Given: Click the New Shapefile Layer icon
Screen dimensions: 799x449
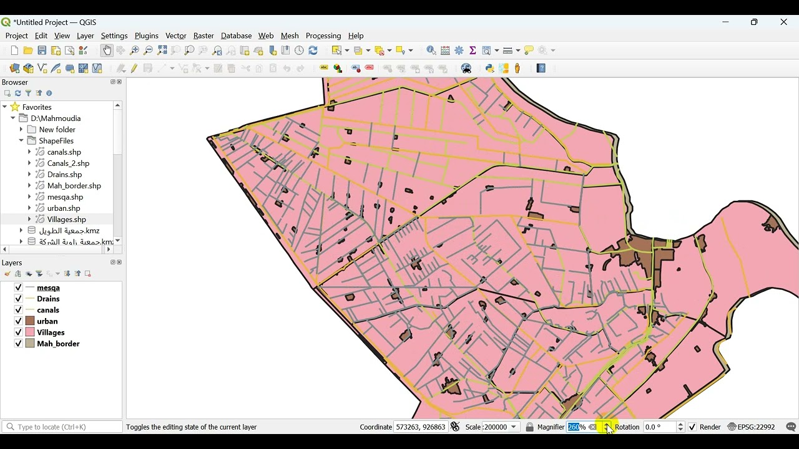Looking at the screenshot, I should (42, 69).
